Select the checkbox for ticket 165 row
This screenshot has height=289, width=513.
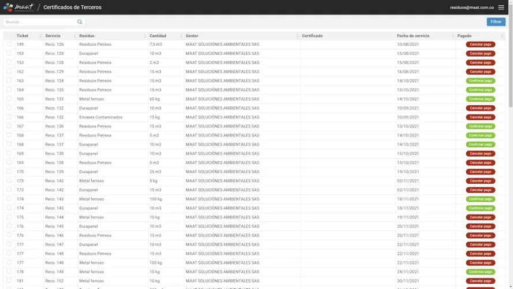pyautogui.click(x=9, y=99)
